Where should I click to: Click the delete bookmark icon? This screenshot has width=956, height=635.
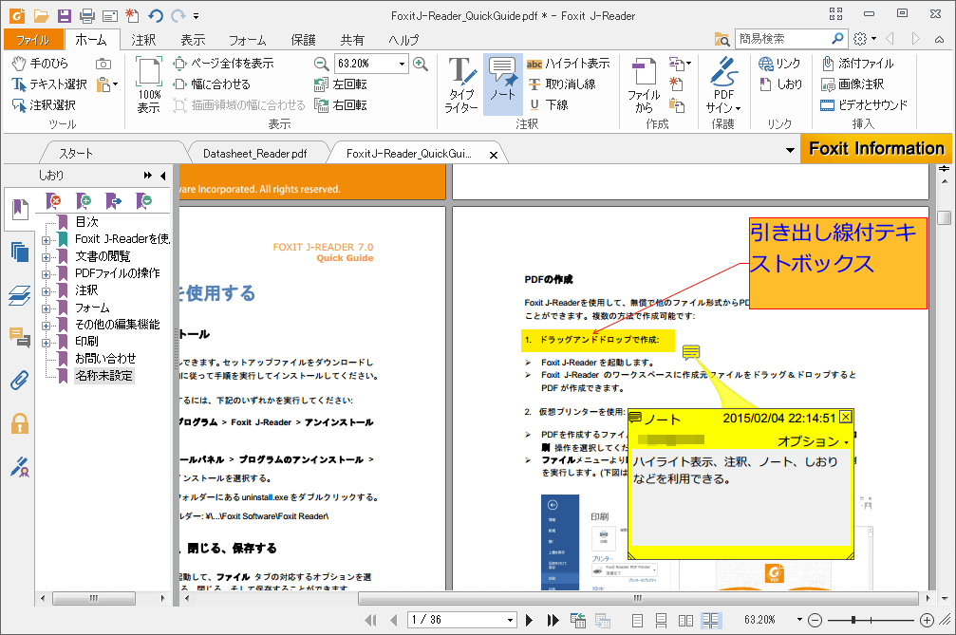(55, 200)
